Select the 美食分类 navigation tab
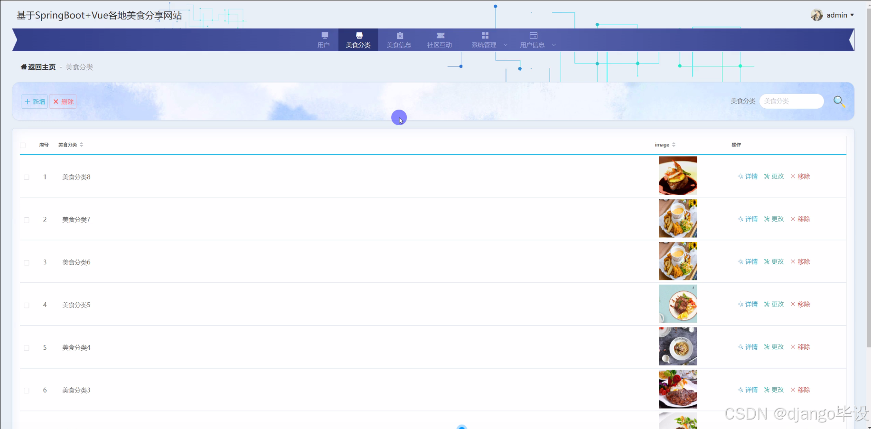This screenshot has width=871, height=429. pos(358,40)
